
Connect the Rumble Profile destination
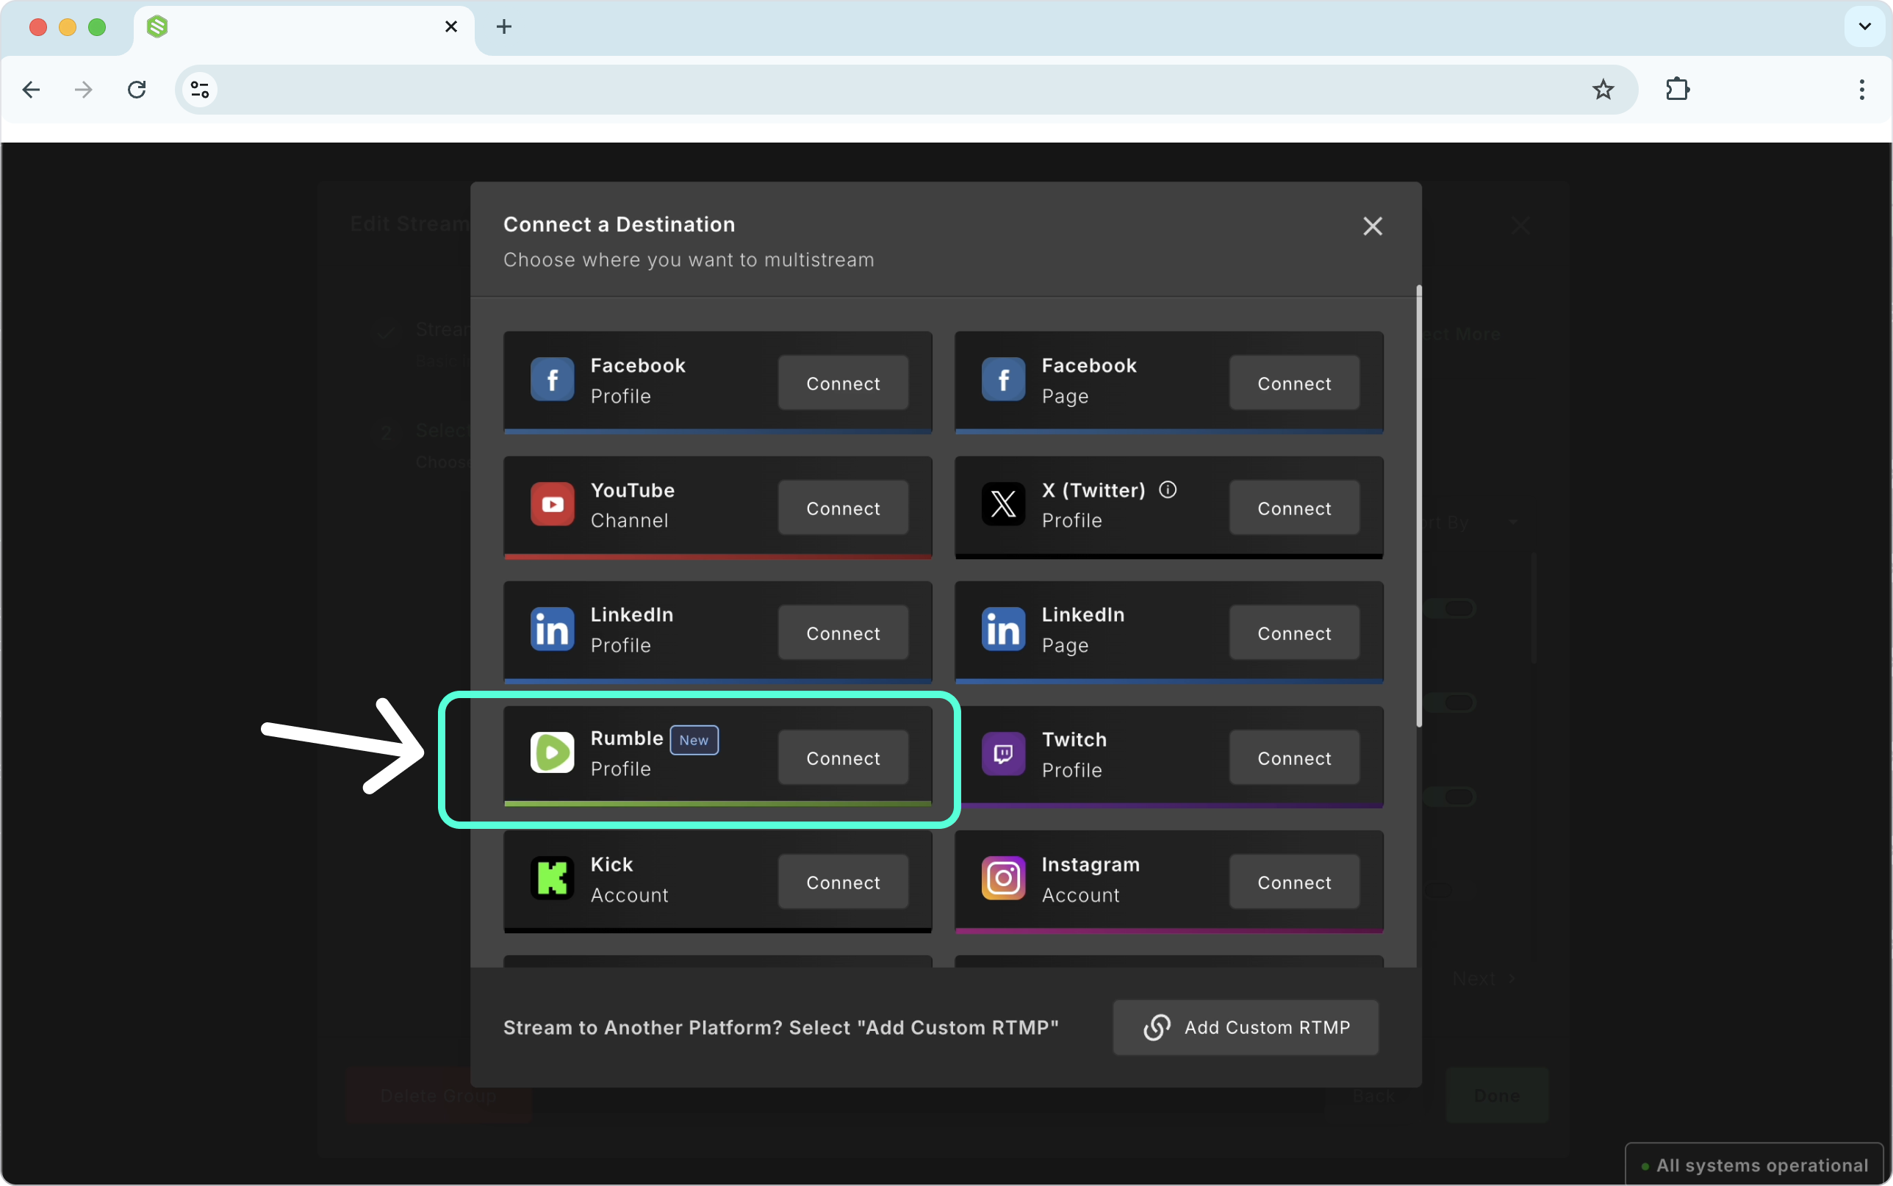click(843, 758)
